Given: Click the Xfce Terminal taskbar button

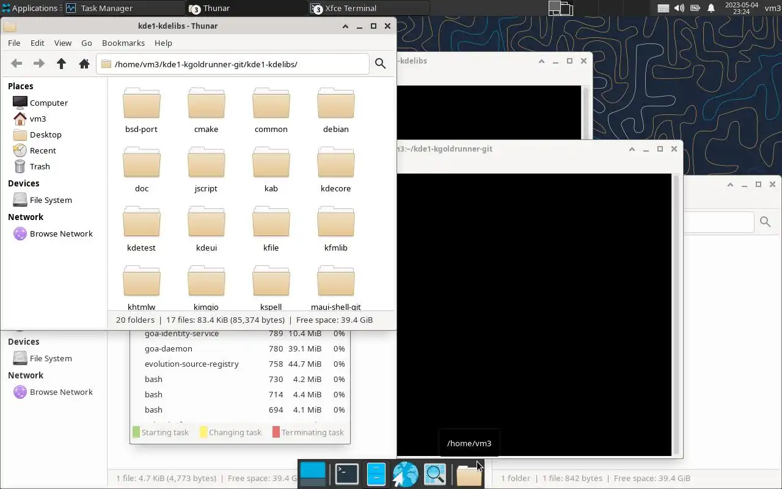Looking at the screenshot, I should point(369,8).
